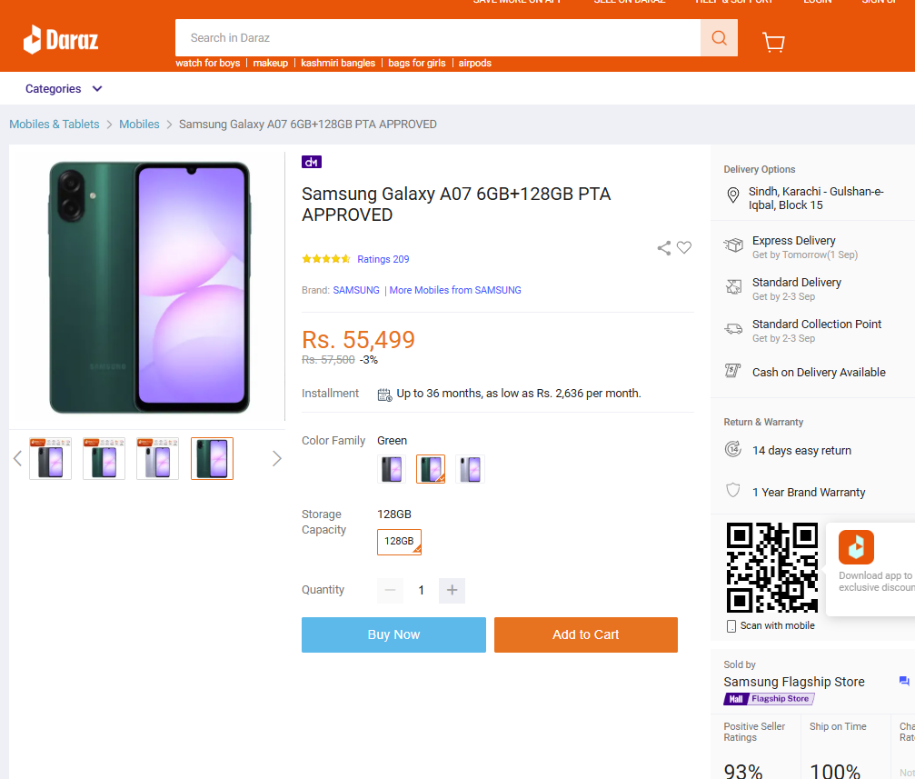Click the warranty shield icon
Viewport: 915px width, 779px height.
733,490
